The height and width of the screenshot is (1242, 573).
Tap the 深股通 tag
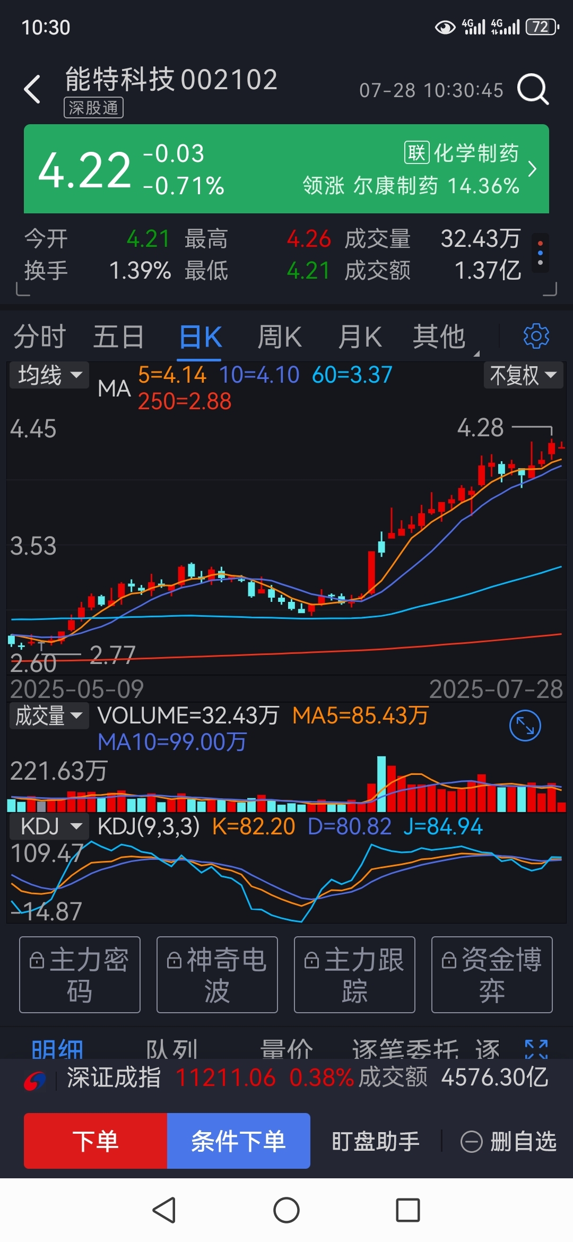pos(93,108)
